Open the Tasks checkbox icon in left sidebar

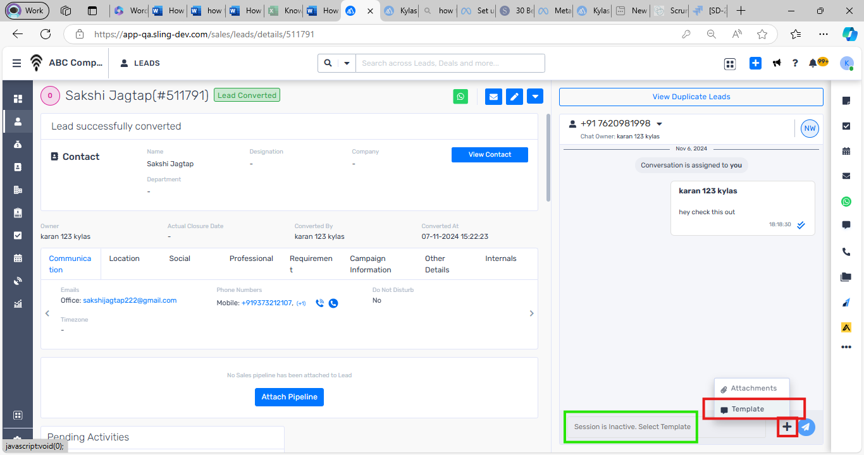(18, 235)
